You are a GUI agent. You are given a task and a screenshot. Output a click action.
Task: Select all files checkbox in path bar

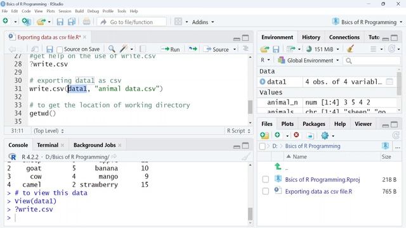[x=262, y=146]
